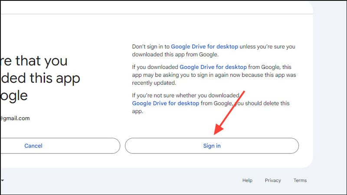The image size is (347, 195).
Task: Open the Help link in footer
Action: (x=247, y=180)
